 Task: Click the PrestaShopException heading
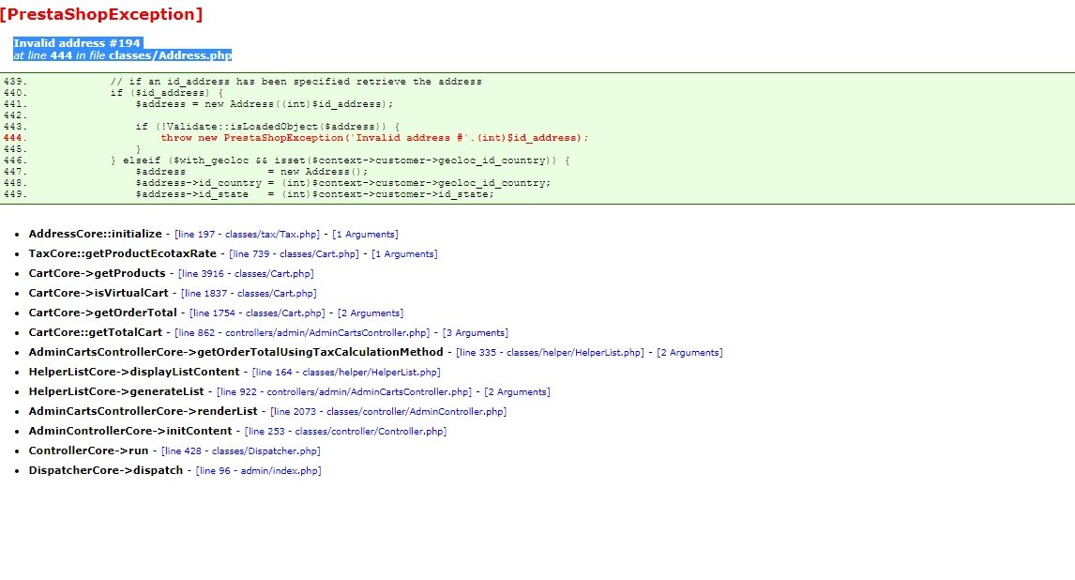101,14
